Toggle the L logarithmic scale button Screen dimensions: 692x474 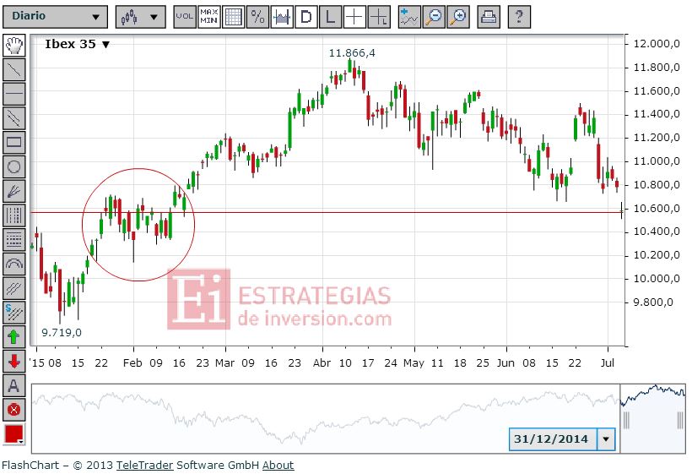click(x=330, y=17)
